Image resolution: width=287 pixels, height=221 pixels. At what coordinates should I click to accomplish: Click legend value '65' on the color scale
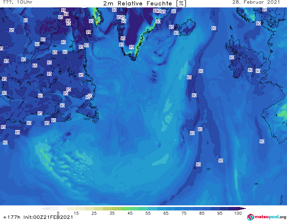(x=166, y=213)
